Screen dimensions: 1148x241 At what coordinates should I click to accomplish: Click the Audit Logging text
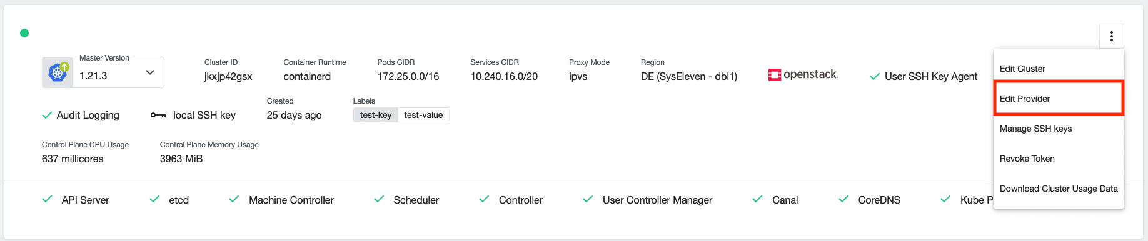click(x=88, y=115)
